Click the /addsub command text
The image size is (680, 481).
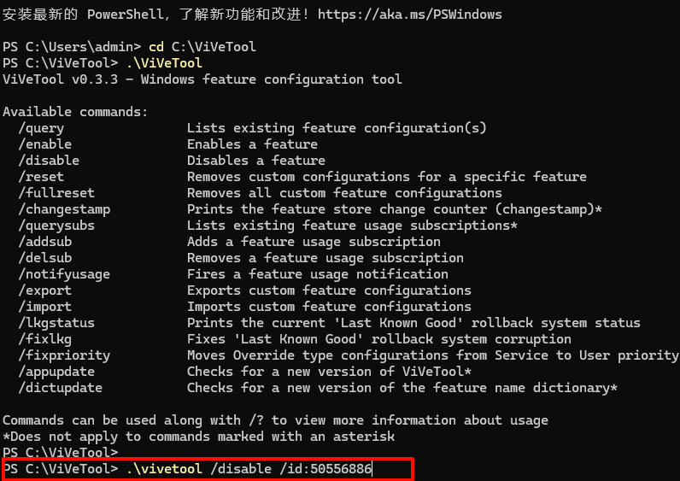[x=44, y=242]
